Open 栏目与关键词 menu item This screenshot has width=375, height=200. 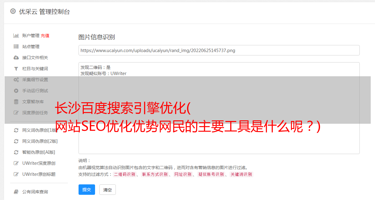coord(35,69)
